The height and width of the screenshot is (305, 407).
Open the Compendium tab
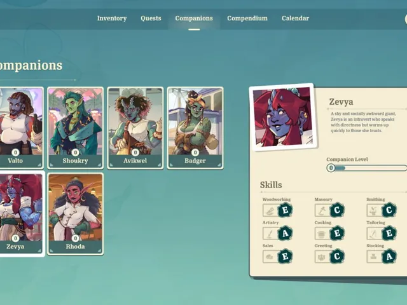click(247, 18)
